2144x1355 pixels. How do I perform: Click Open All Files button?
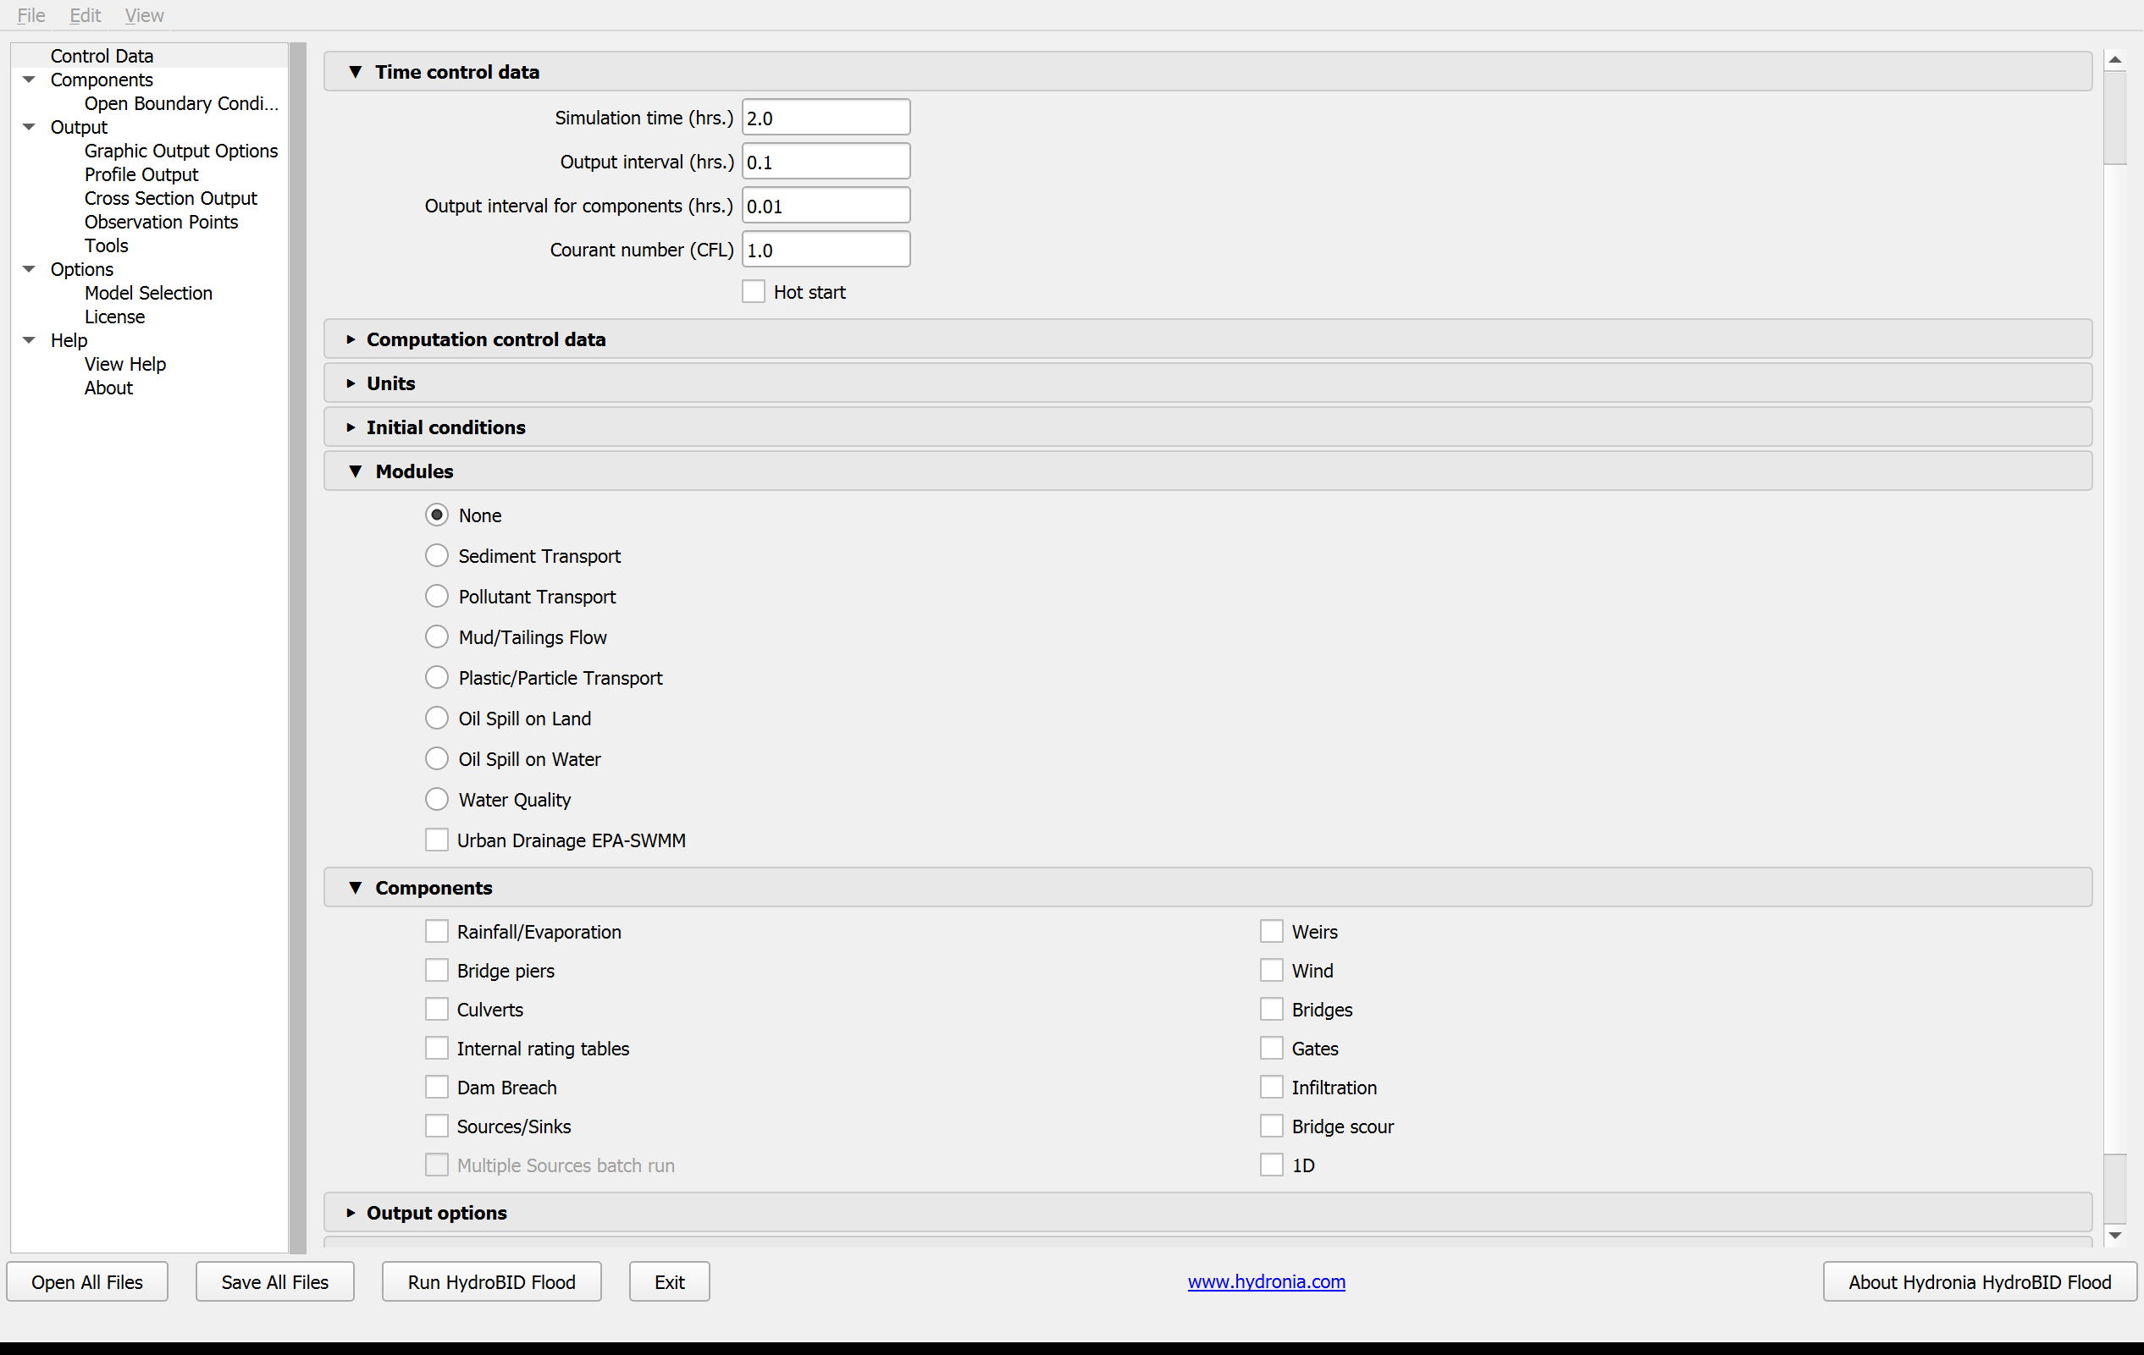tap(87, 1281)
